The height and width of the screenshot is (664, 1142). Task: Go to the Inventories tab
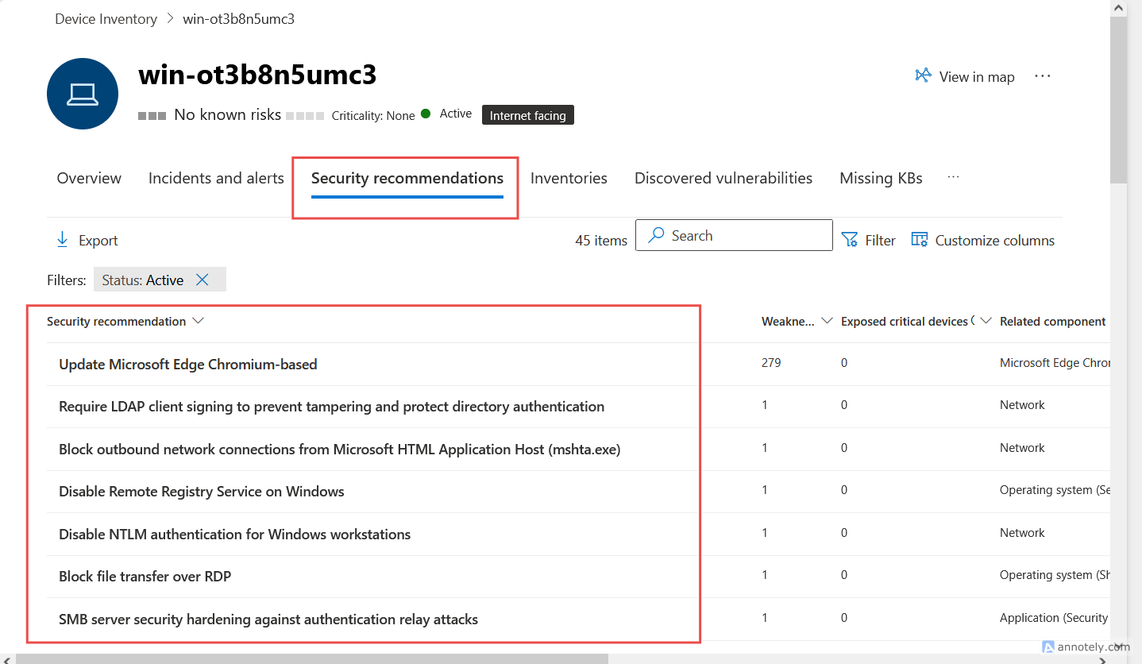(569, 178)
